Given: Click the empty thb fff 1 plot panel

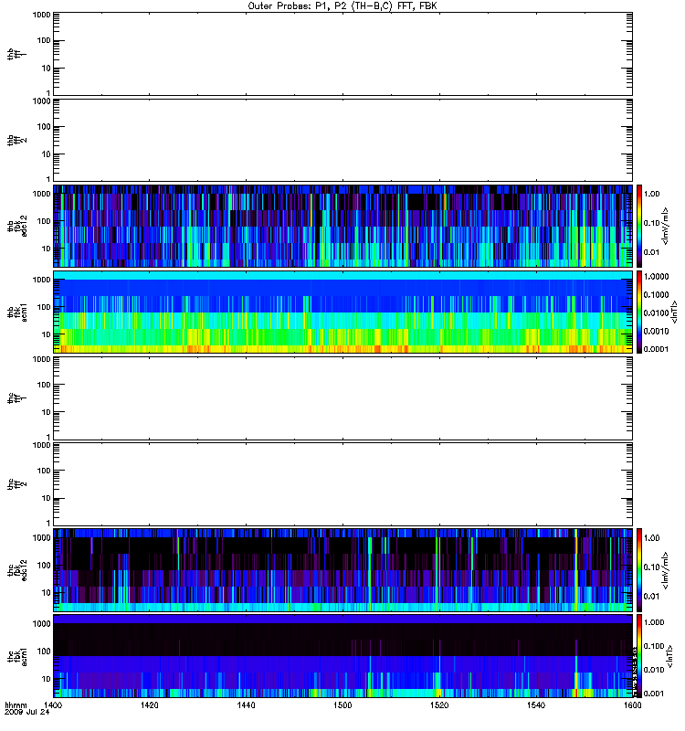Looking at the screenshot, I should [x=343, y=54].
